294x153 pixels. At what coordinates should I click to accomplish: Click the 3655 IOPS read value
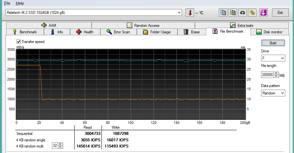pos(90,140)
